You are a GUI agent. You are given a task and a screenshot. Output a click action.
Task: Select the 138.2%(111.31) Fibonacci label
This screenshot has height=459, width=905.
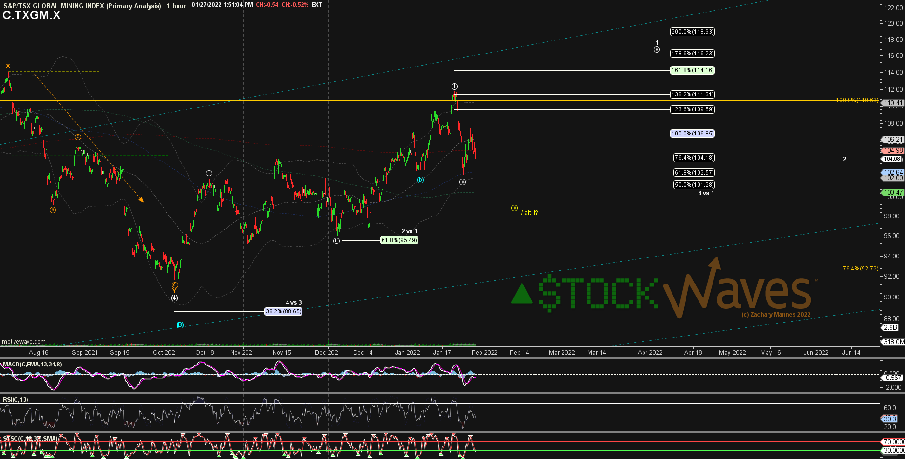[692, 94]
